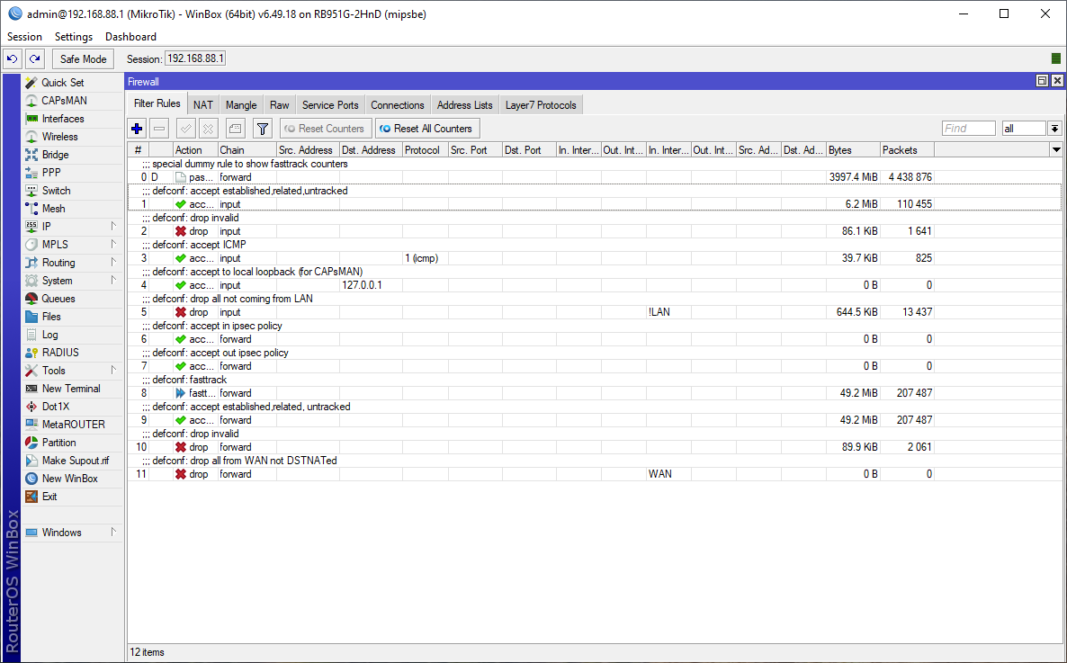Click the add new rule plus icon

137,129
